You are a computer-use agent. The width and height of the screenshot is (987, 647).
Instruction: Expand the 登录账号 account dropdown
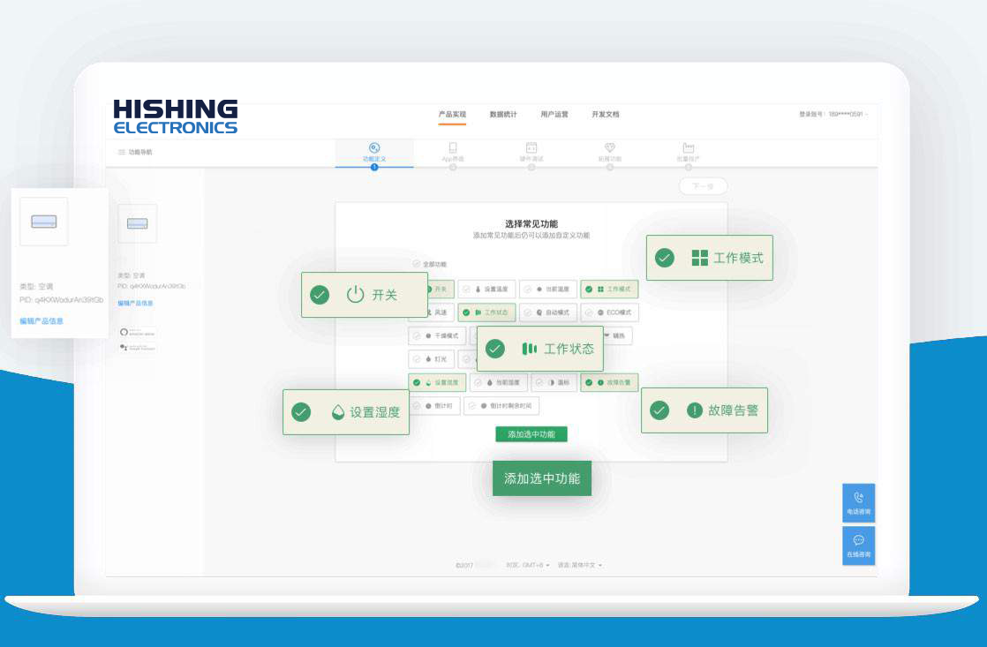(x=834, y=115)
